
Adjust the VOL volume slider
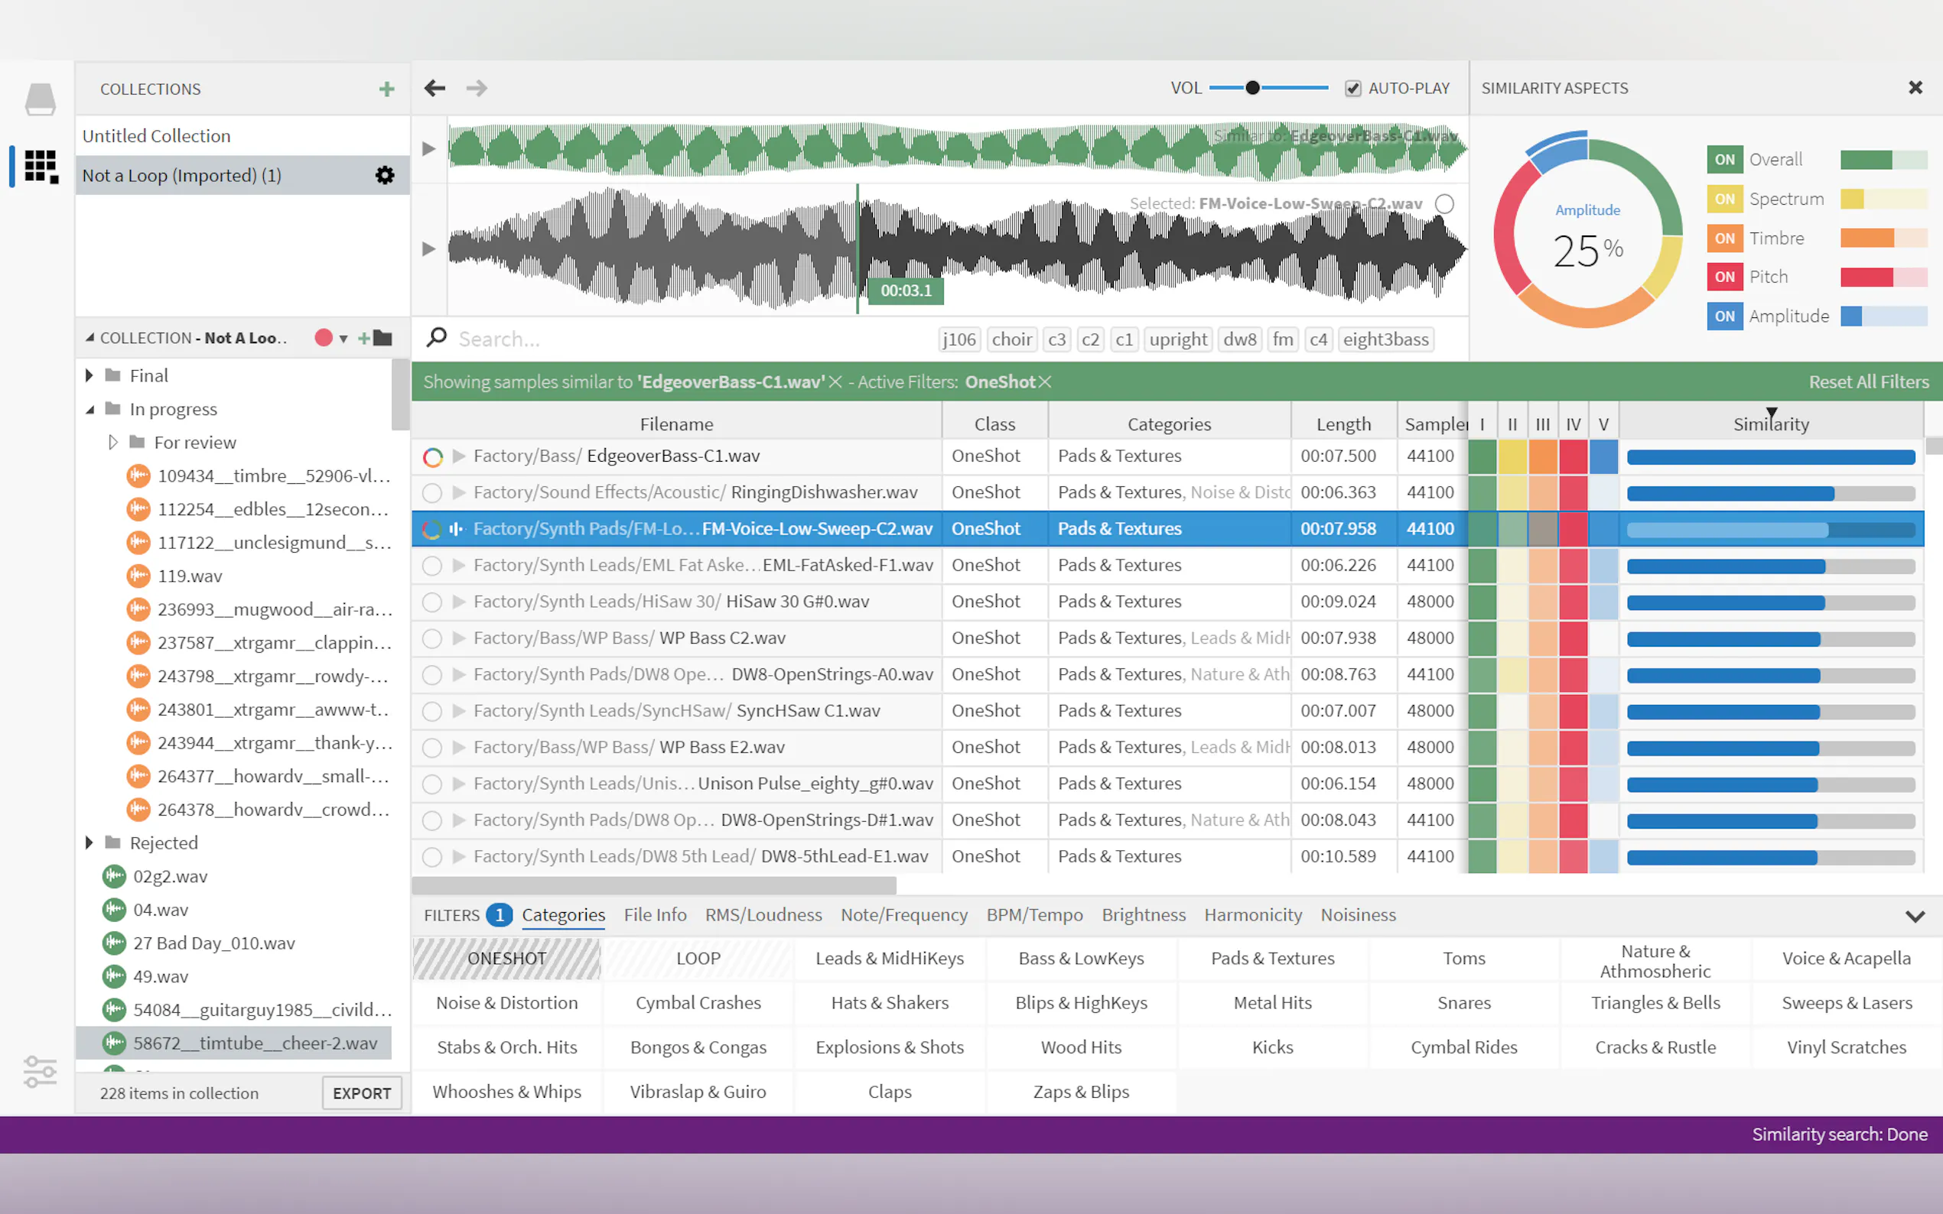(1252, 89)
